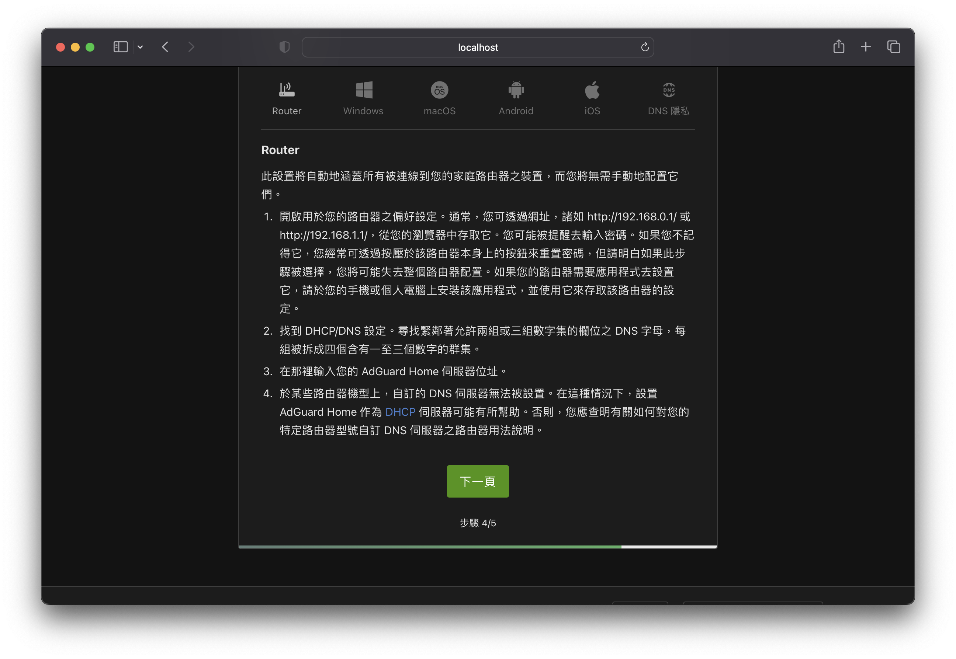Select the DNS privacy globe icon
The width and height of the screenshot is (956, 659).
(x=668, y=90)
